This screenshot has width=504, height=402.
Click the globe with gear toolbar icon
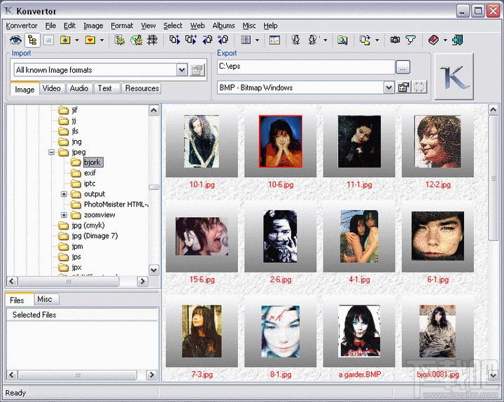click(136, 40)
